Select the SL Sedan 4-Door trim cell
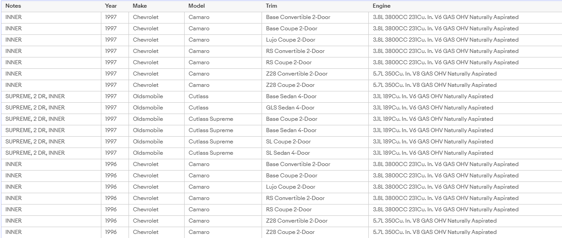This screenshot has height=238, width=562. pos(315,153)
